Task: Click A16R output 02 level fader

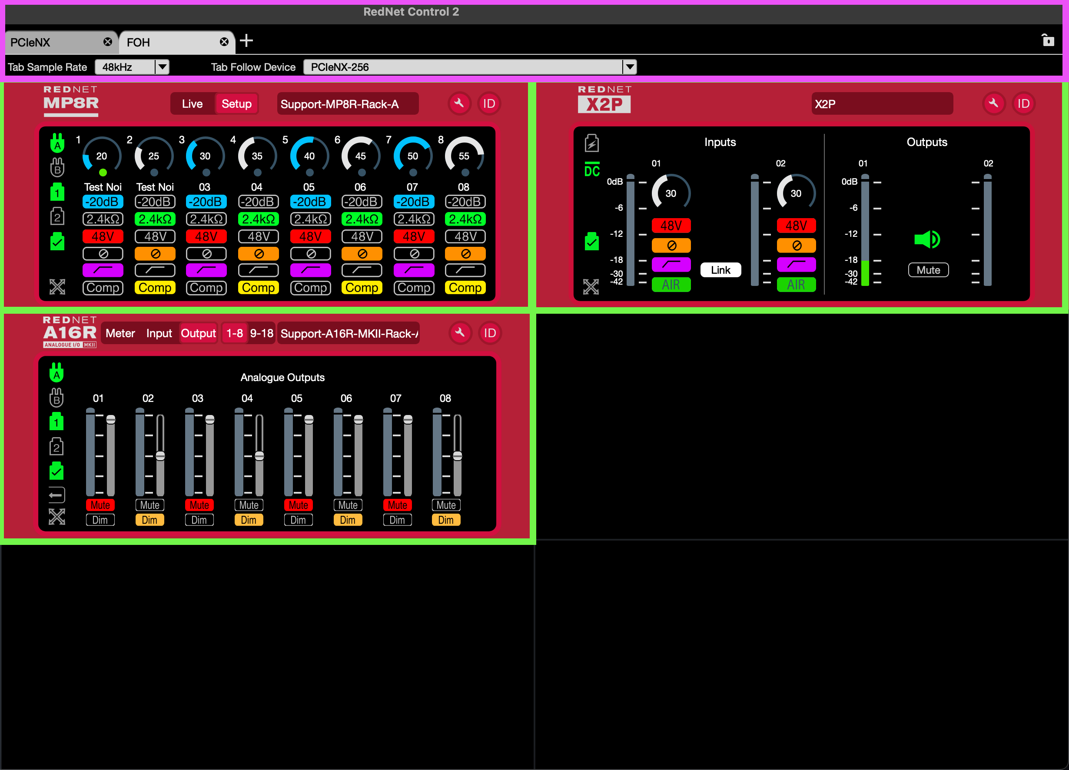Action: tap(160, 455)
